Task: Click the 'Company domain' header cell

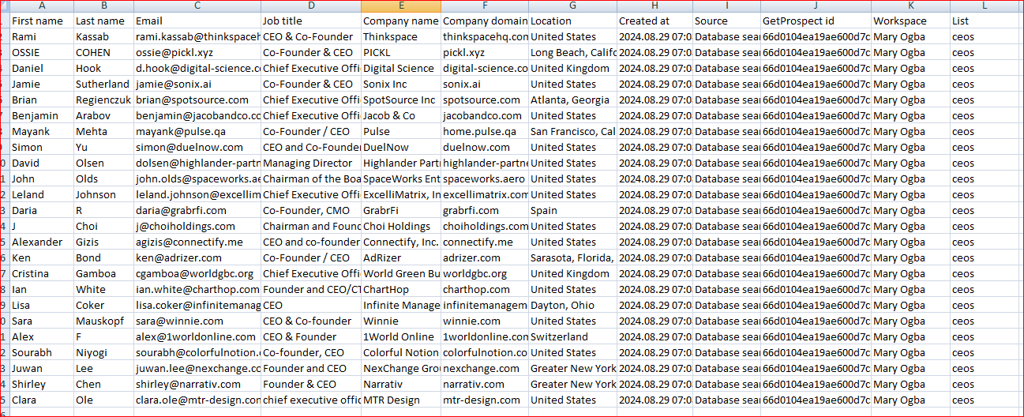Action: coord(485,21)
